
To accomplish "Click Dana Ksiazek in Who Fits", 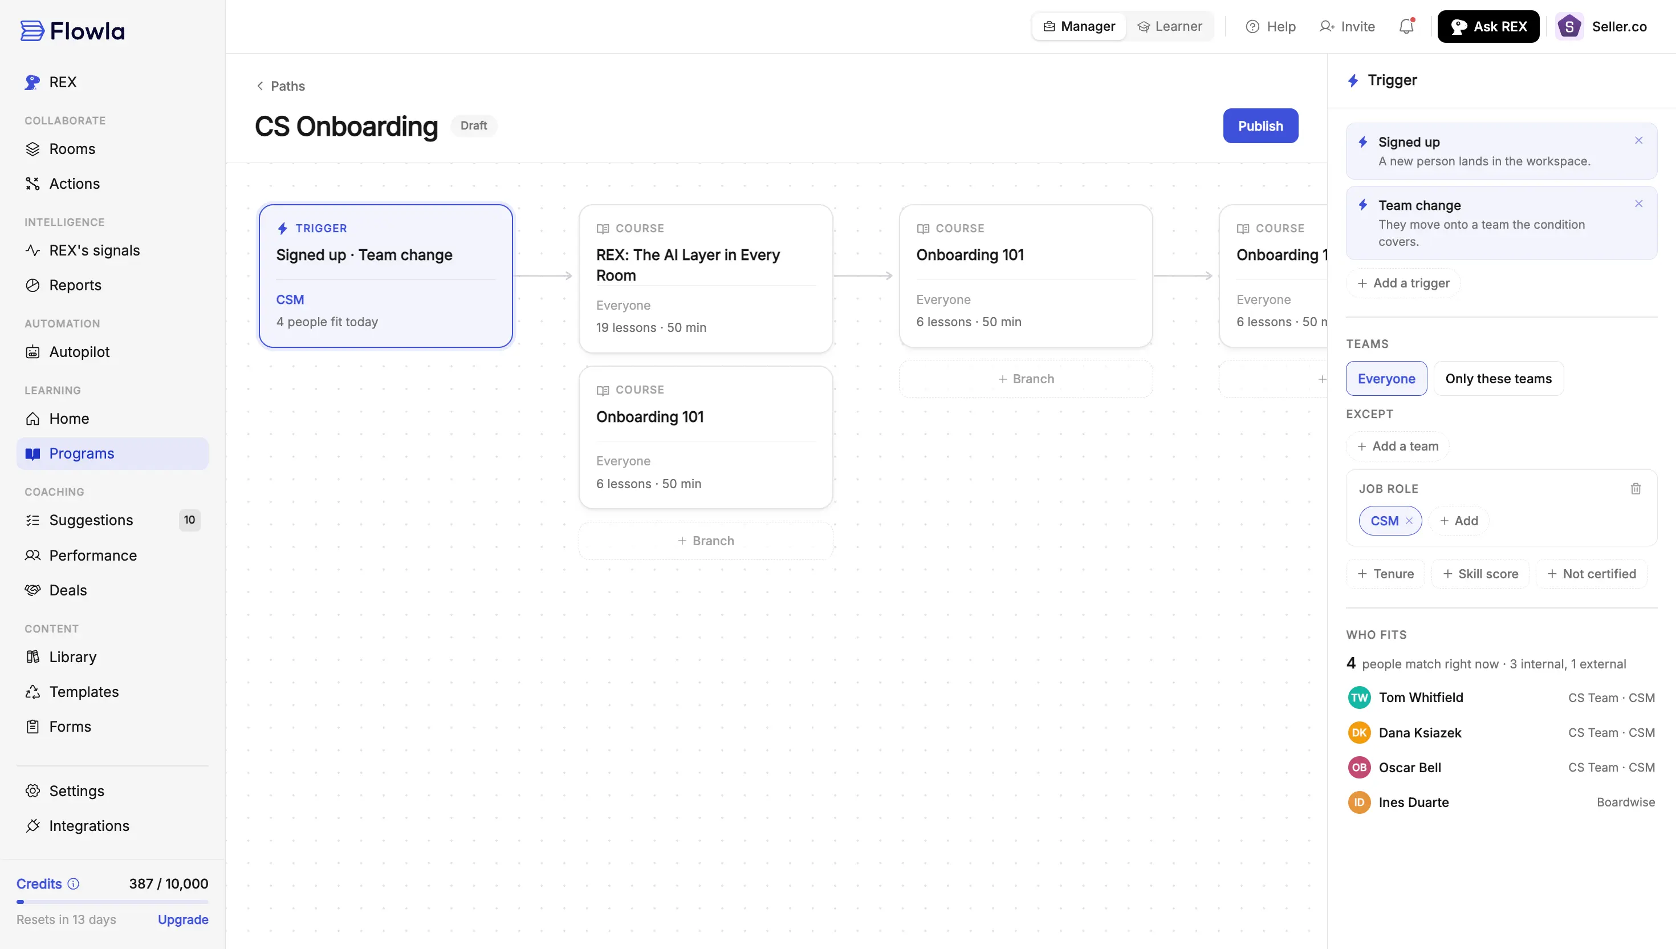I will pyautogui.click(x=1420, y=733).
